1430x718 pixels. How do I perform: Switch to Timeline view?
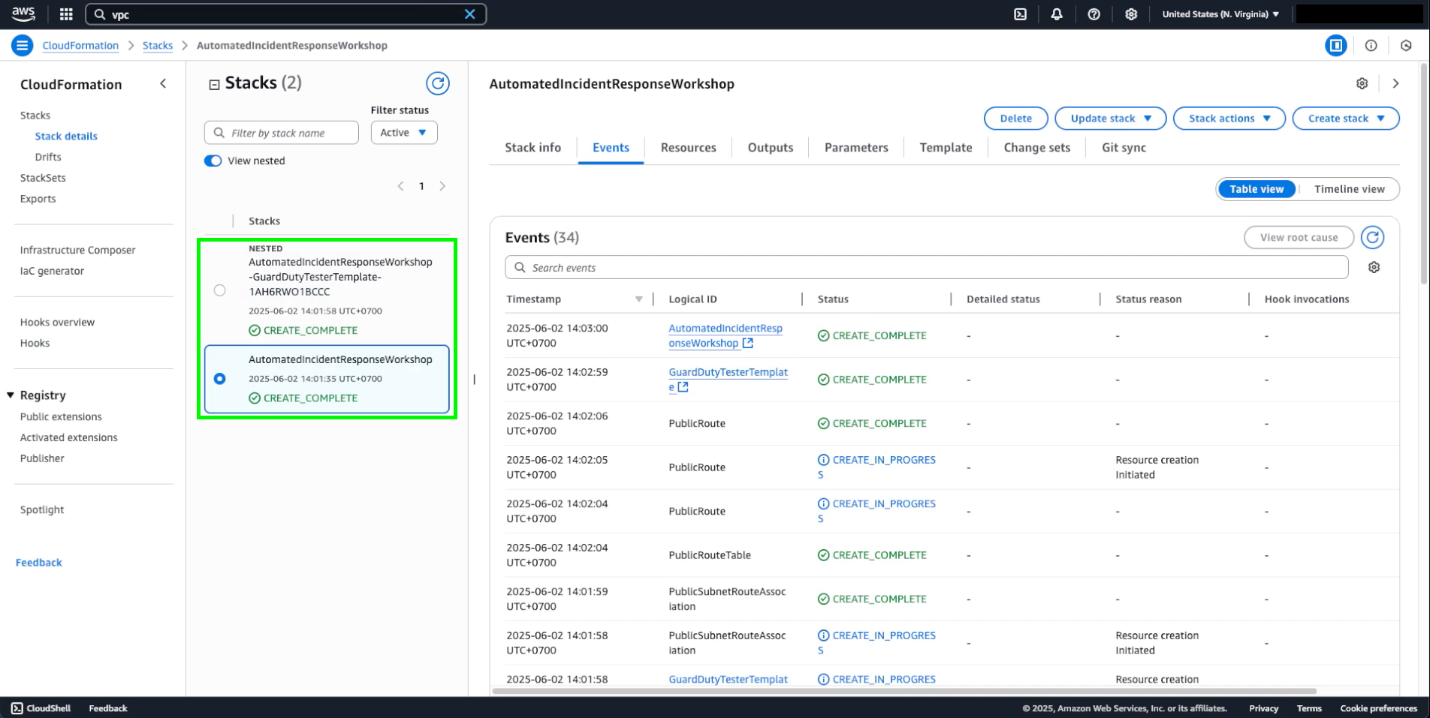coord(1349,189)
